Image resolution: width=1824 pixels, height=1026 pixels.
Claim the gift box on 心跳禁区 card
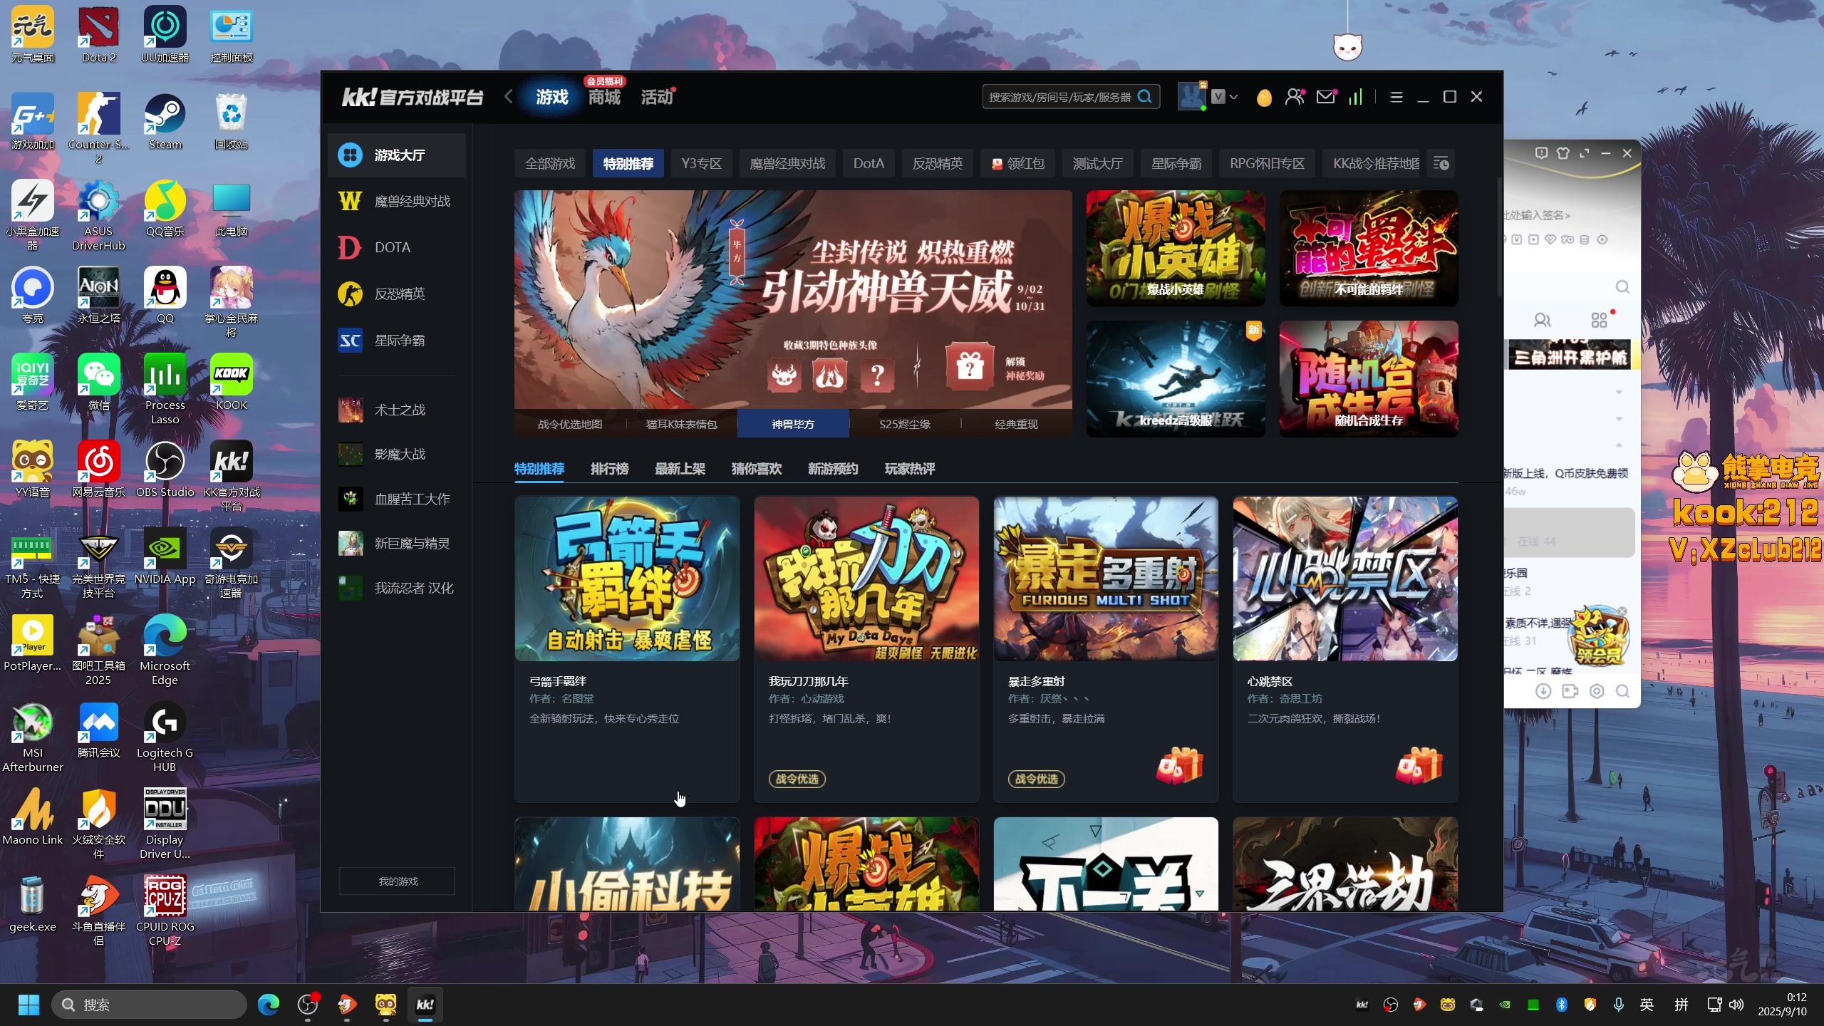click(1419, 766)
